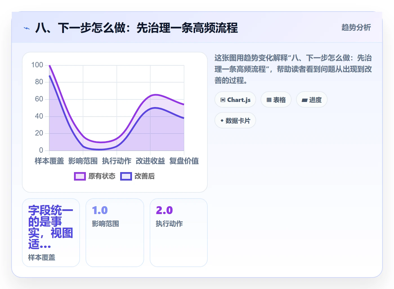Open the 2.0 执行动作 data card

click(x=179, y=233)
